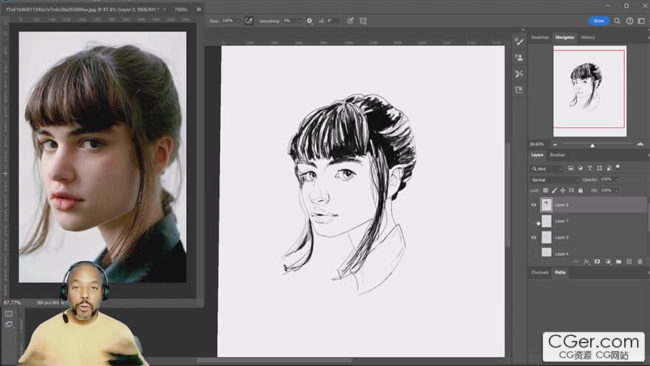The width and height of the screenshot is (650, 366).
Task: Filter layers by shape type
Action: [600, 168]
